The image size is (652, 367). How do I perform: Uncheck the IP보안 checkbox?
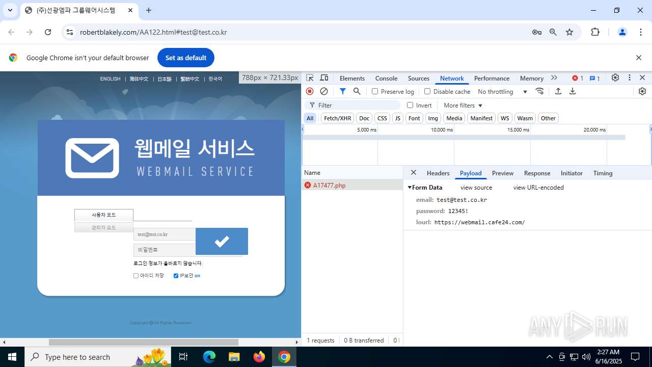coord(176,276)
